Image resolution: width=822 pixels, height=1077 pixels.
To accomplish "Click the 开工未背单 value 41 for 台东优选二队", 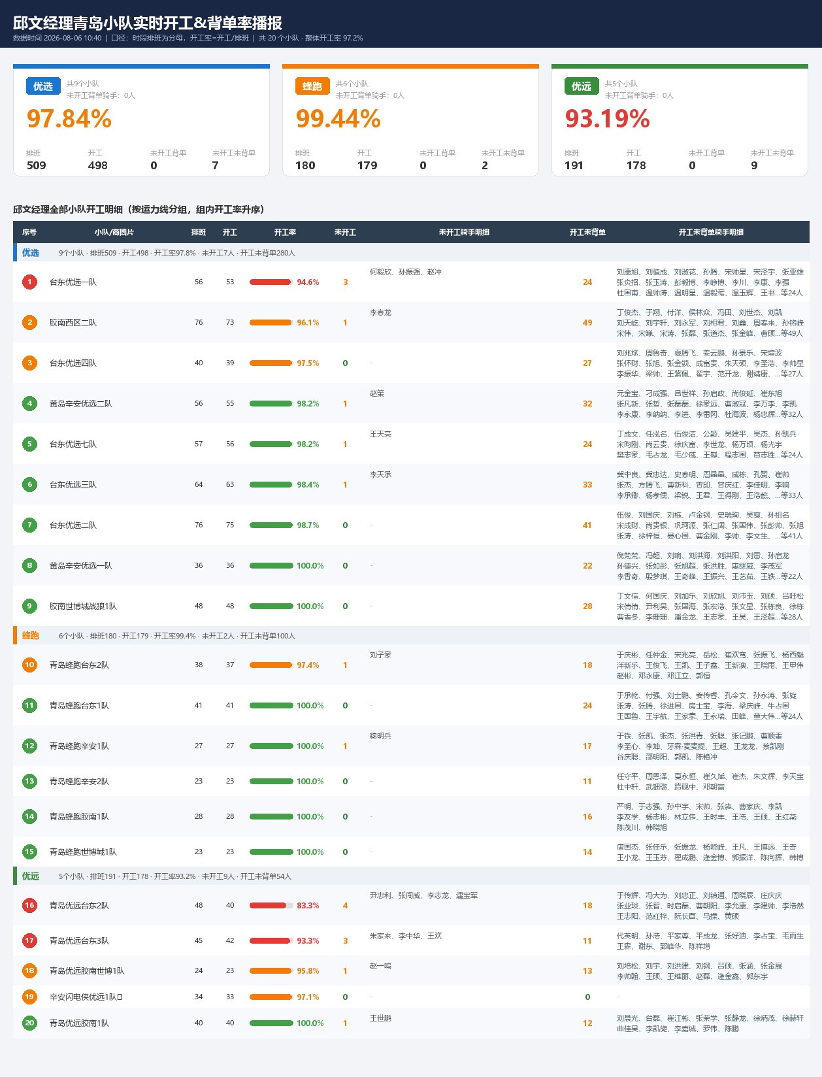I will [x=587, y=525].
